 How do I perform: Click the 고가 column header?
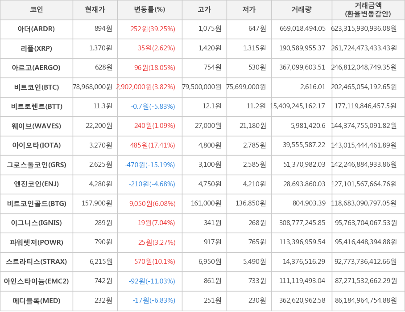click(204, 10)
